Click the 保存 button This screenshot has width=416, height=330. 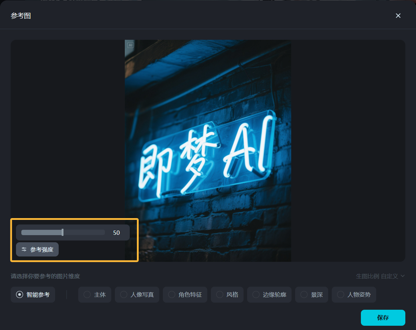(383, 318)
